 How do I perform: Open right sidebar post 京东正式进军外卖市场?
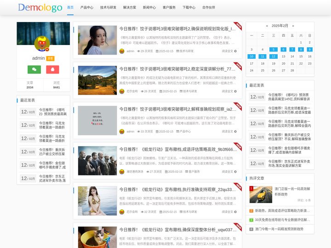[x=289, y=163]
